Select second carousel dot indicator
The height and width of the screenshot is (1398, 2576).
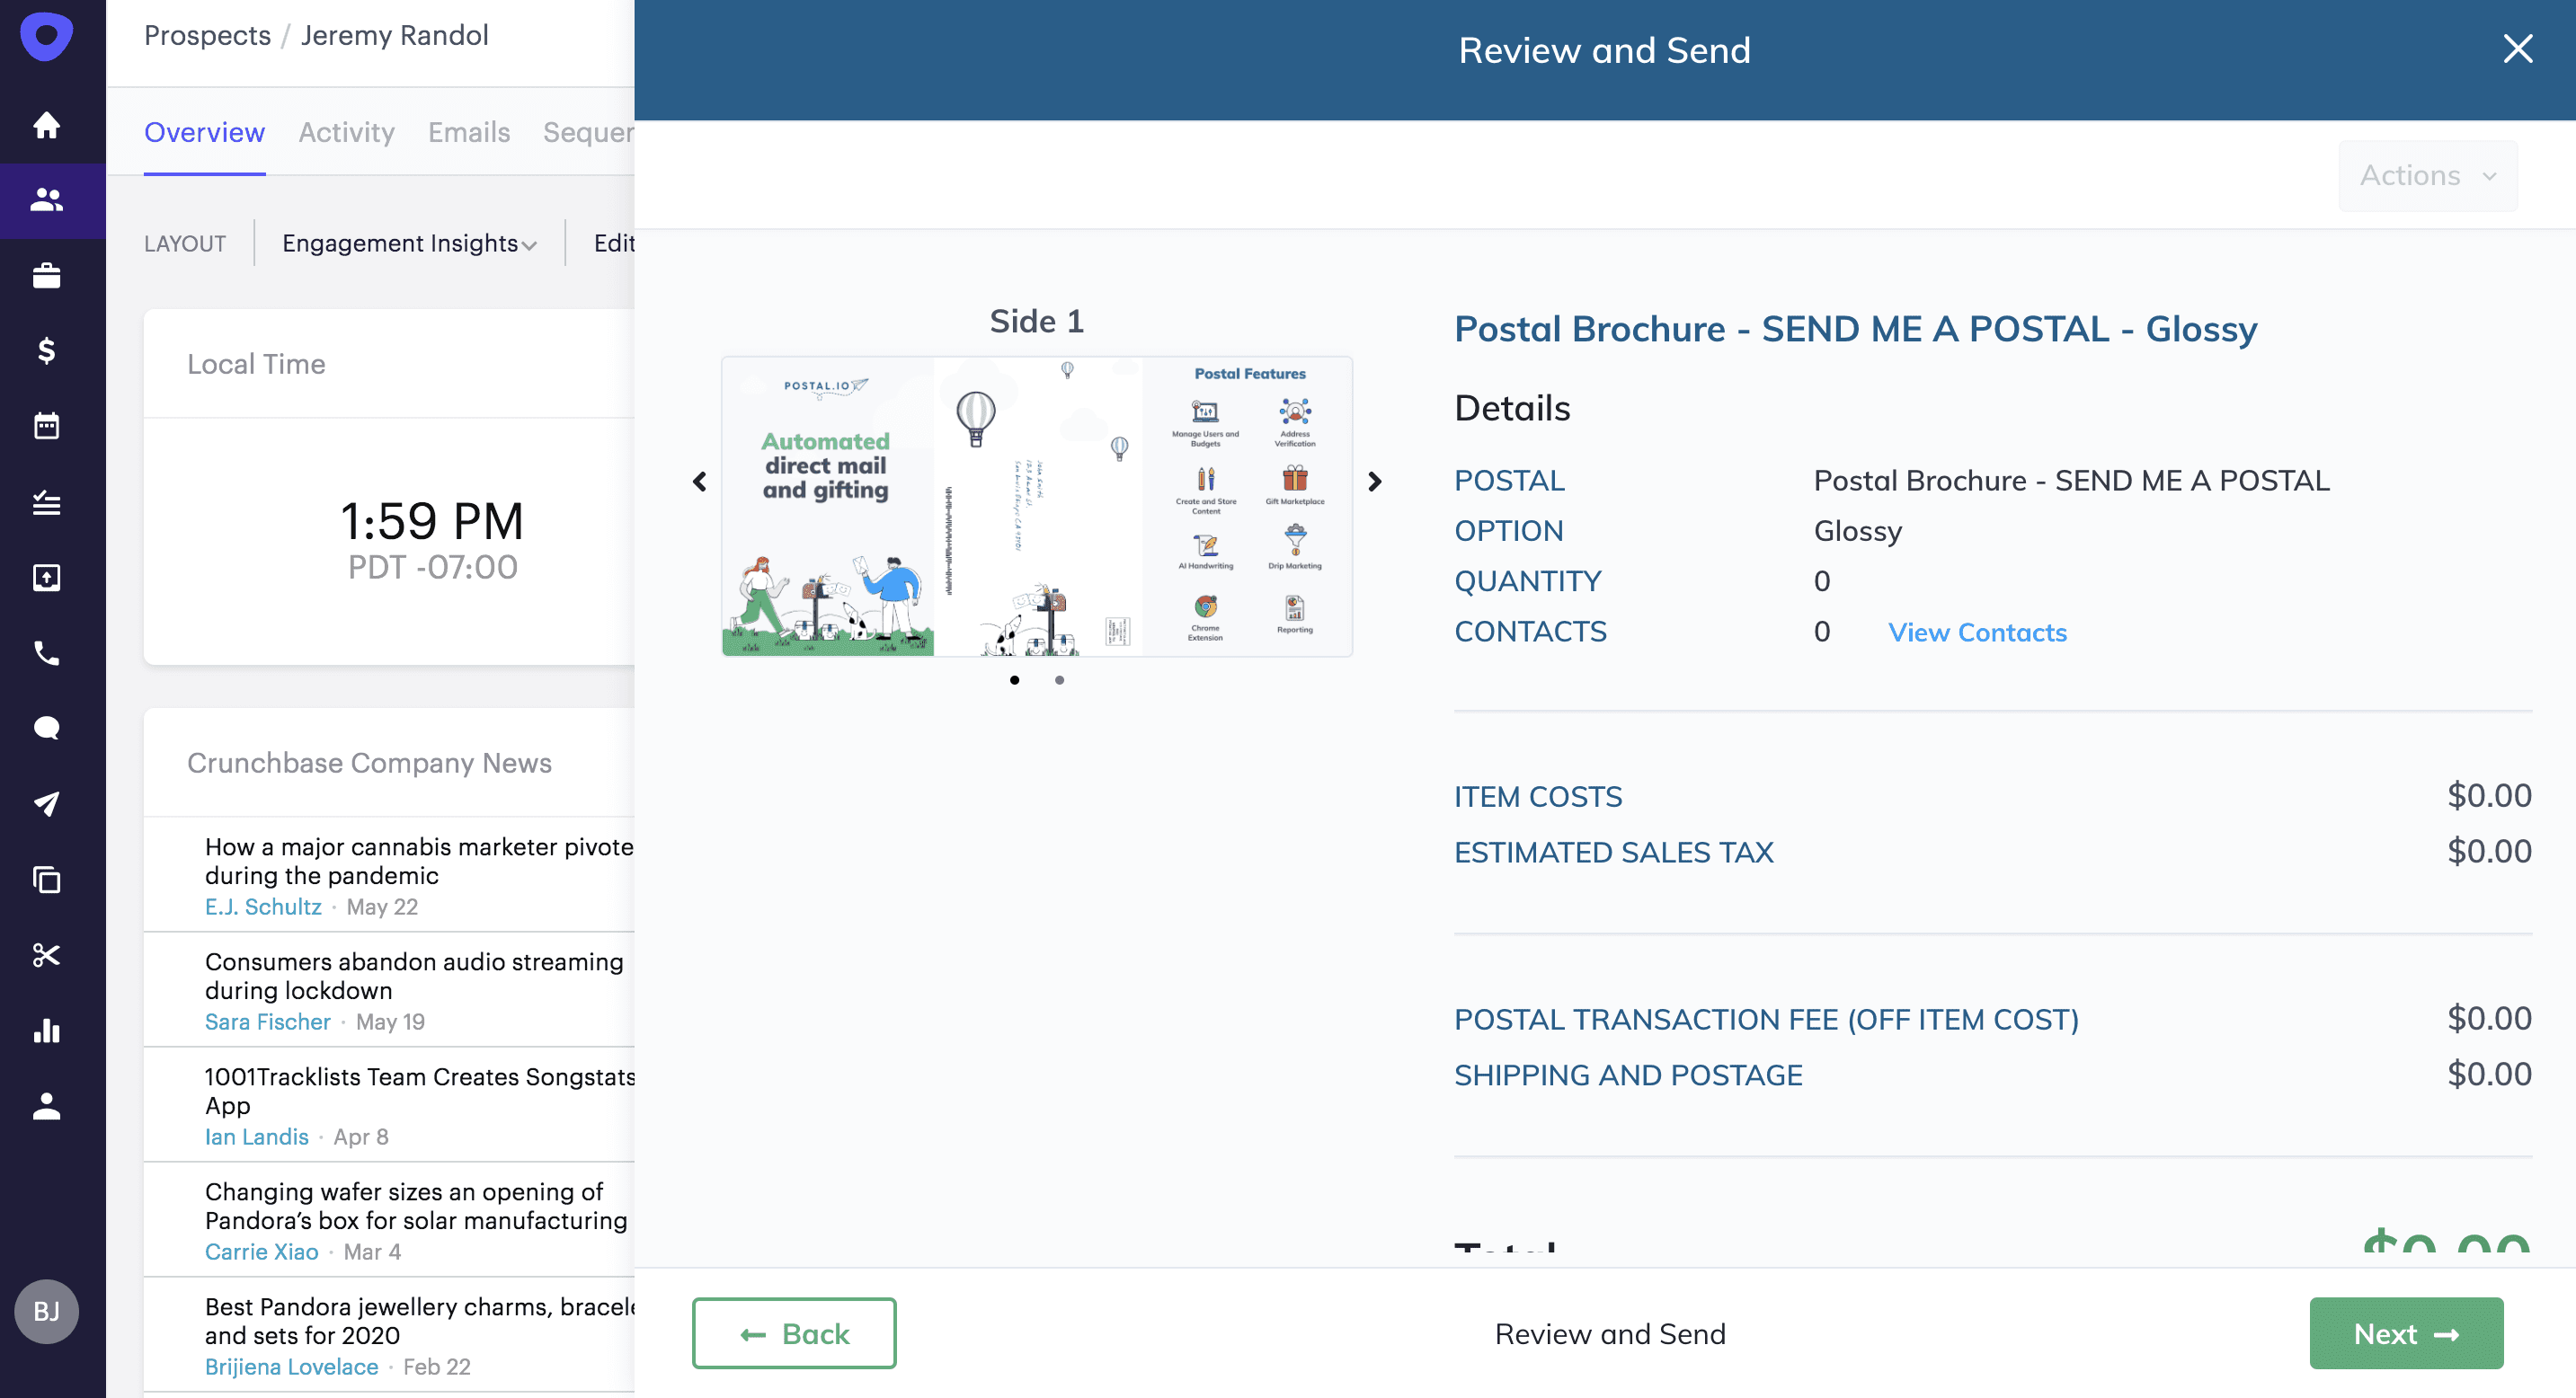1059,680
